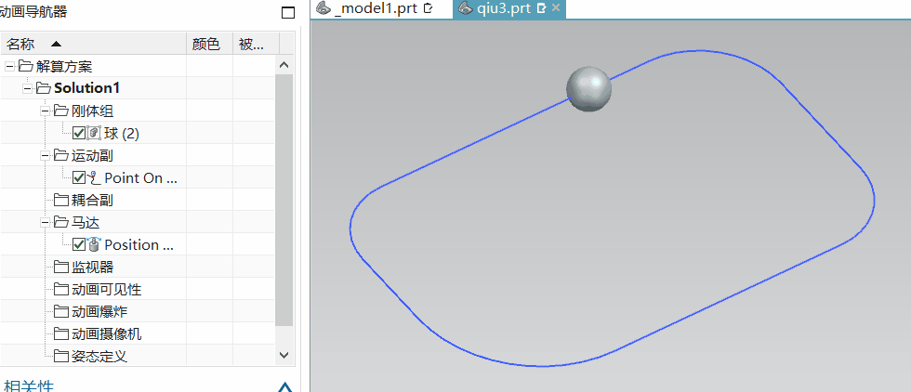The height and width of the screenshot is (392, 911).
Task: Select the 球 (2) label text
Action: pos(122,134)
